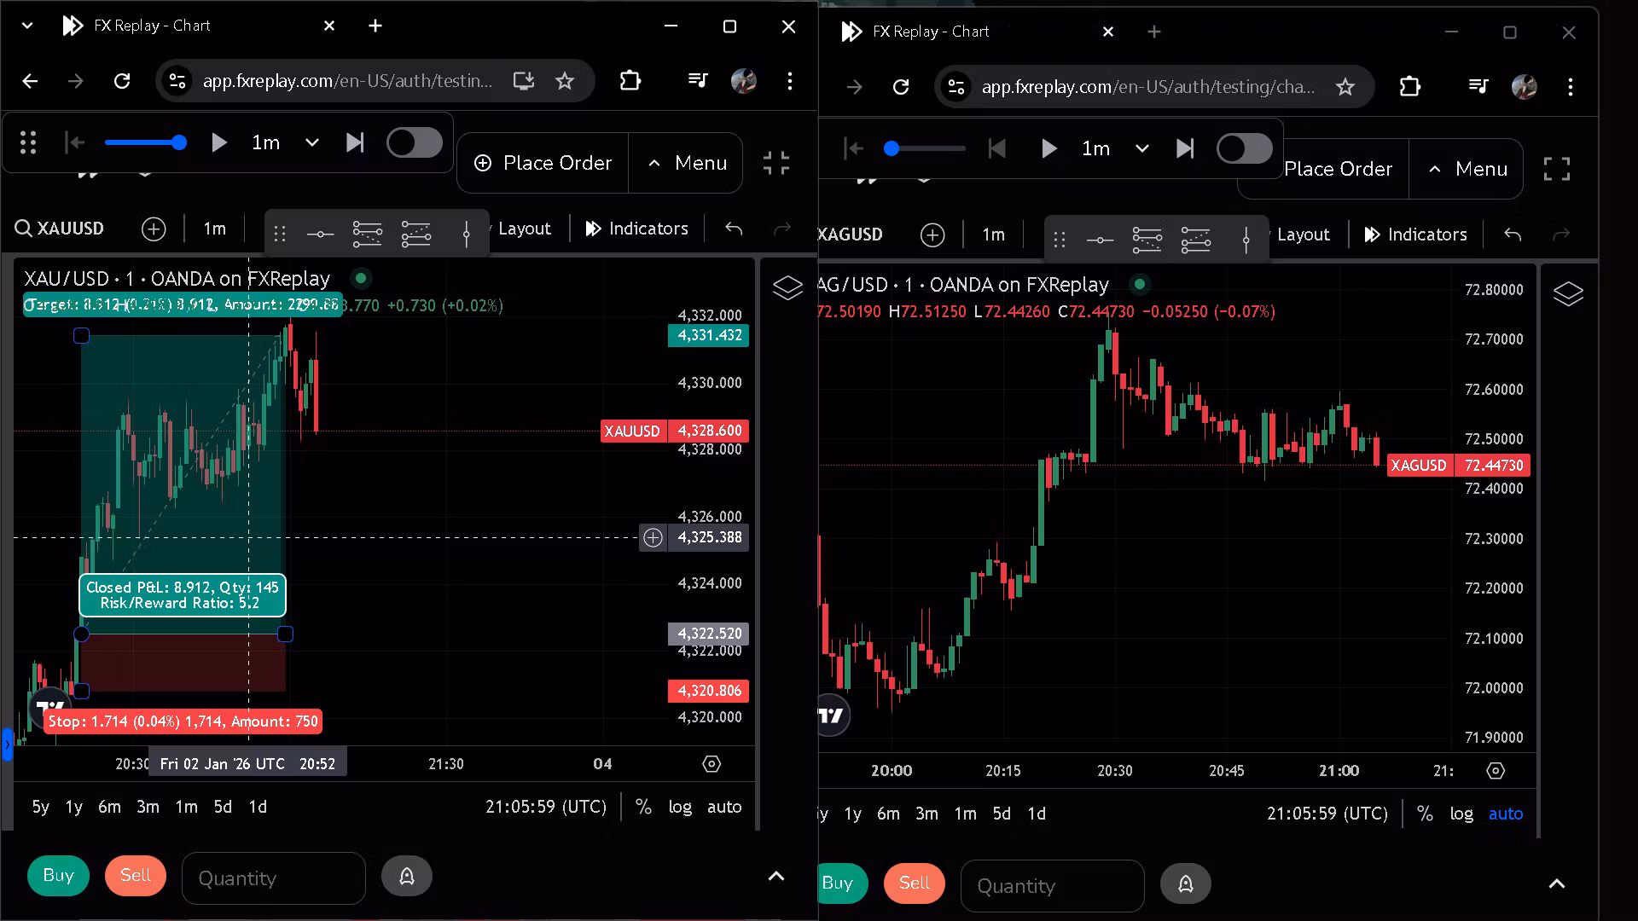Focus the Quantity field in XAGUSD window
This screenshot has width=1638, height=921.
[1053, 886]
